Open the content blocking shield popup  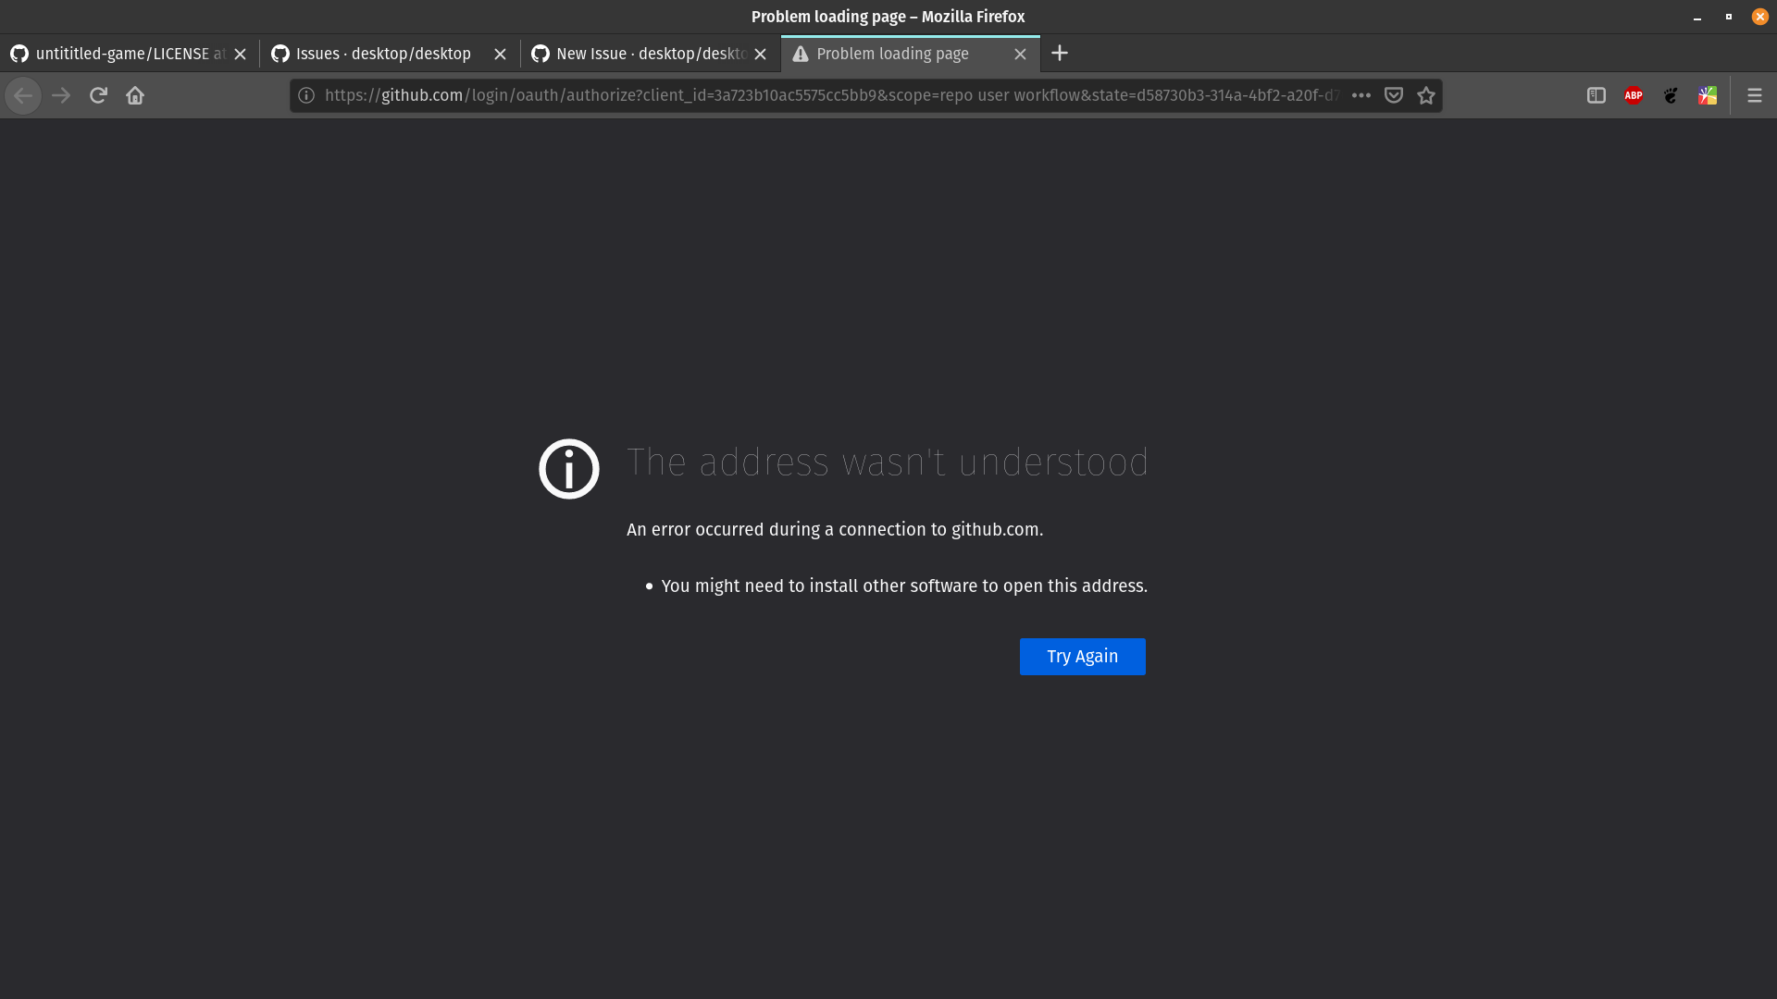(1394, 95)
